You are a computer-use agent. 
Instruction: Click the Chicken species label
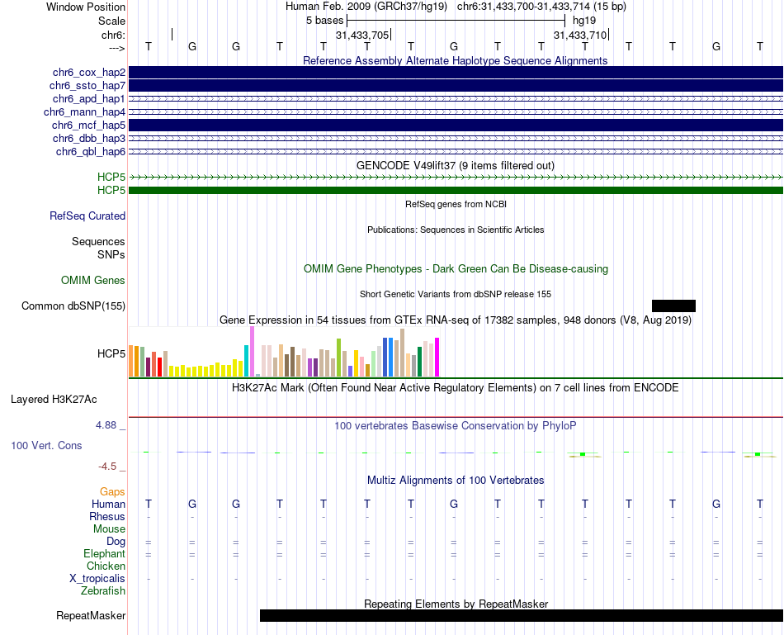[106, 566]
